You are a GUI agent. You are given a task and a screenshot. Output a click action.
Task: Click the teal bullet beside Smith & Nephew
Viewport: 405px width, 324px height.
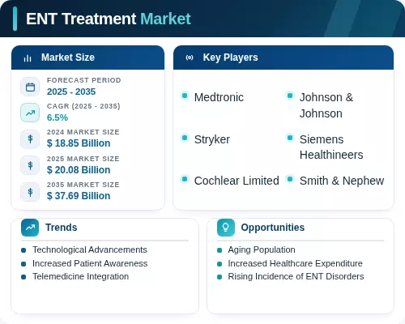290,179
